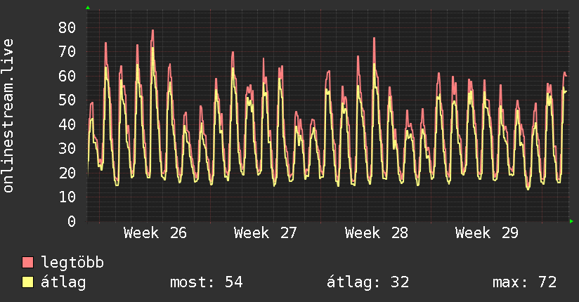Screen dimensions: 579x302
Task: Click the 0 y-axis tick label
Action: click(x=72, y=221)
